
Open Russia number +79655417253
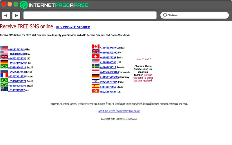(17, 72)
